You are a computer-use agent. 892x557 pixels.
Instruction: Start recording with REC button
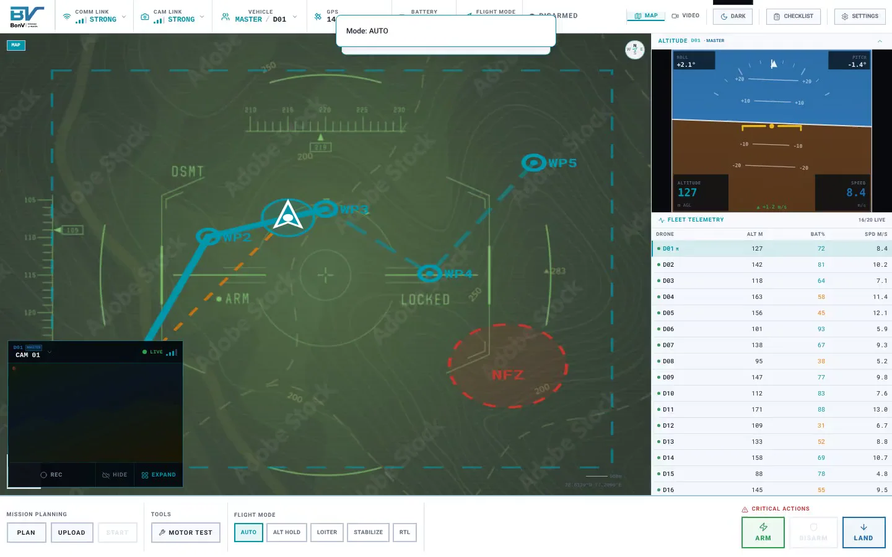(51, 475)
